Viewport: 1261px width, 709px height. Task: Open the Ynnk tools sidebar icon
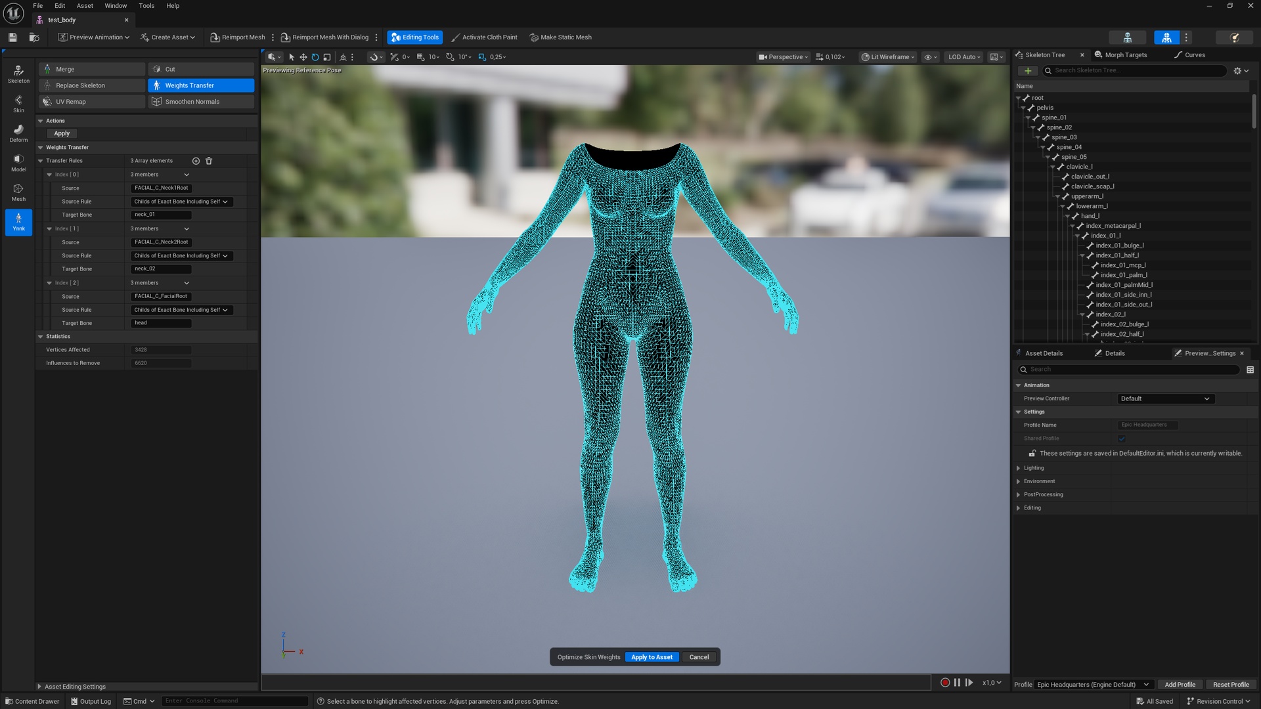pos(18,222)
